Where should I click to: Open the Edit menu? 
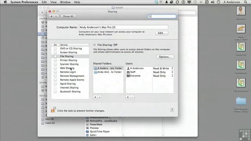44,2
